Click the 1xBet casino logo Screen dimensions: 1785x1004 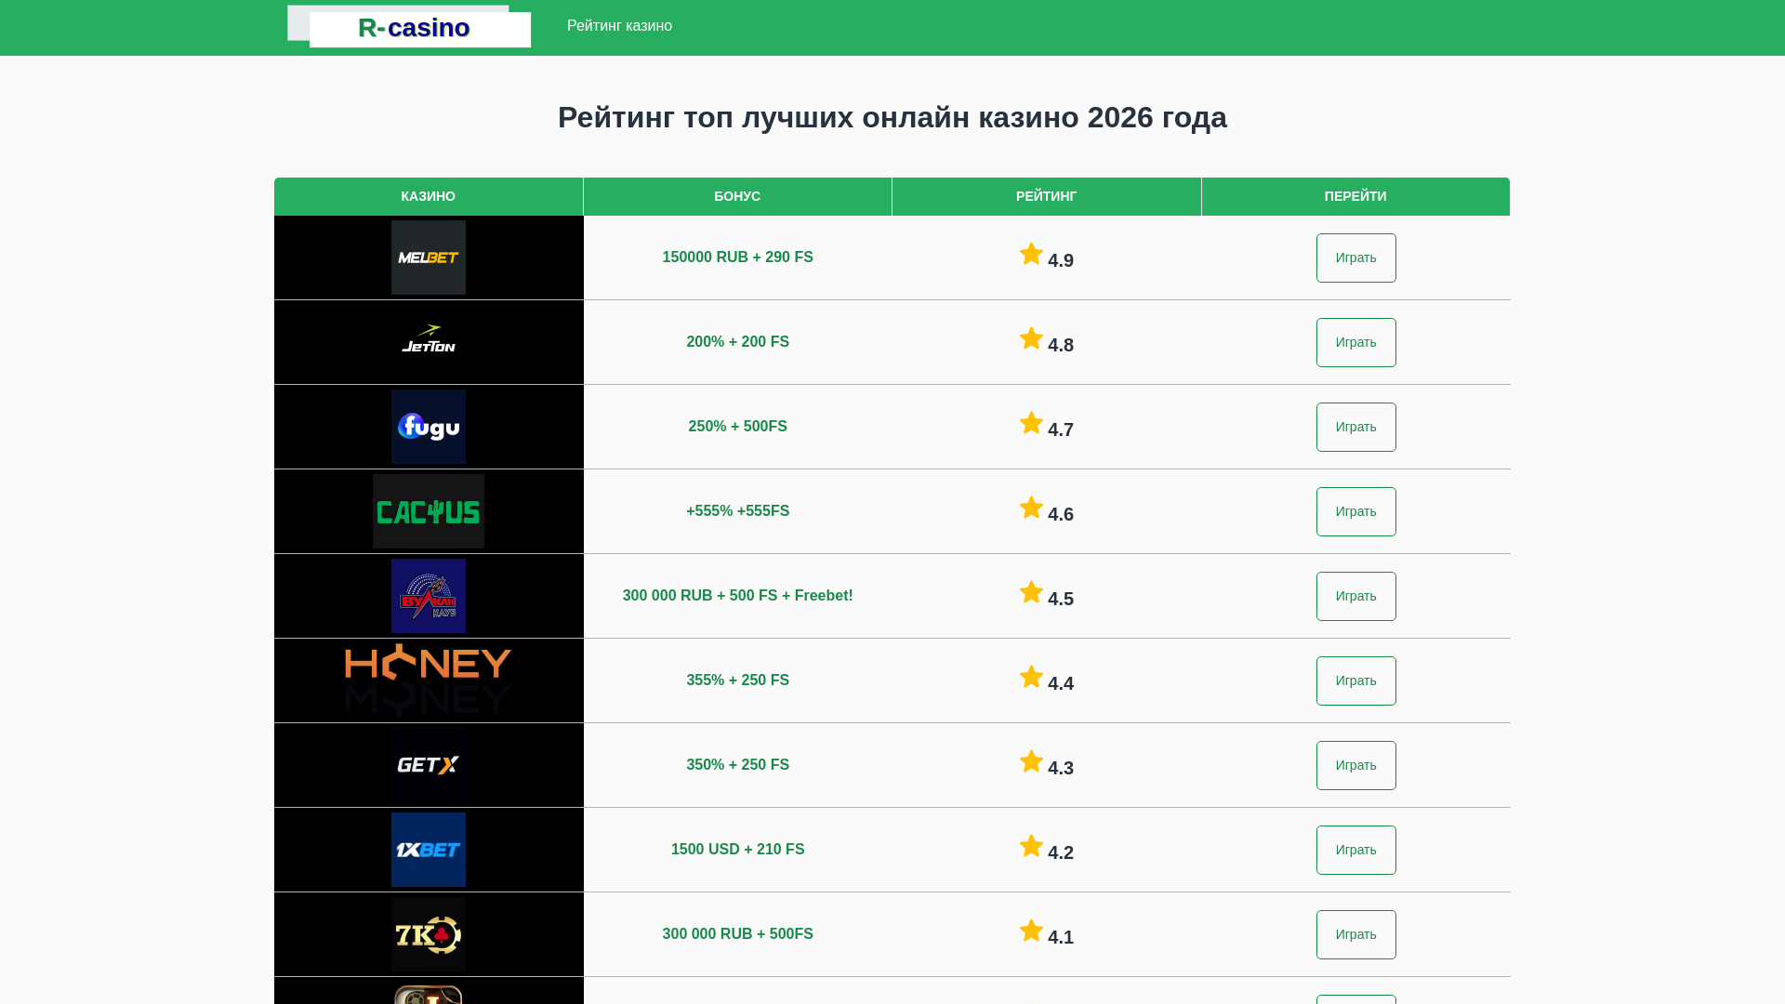(429, 850)
